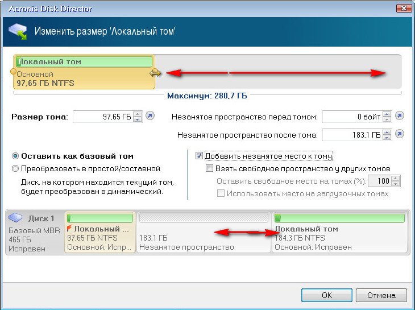415x310 pixels.
Task: Click maximize arrow for space after volume
Action: coord(400,134)
